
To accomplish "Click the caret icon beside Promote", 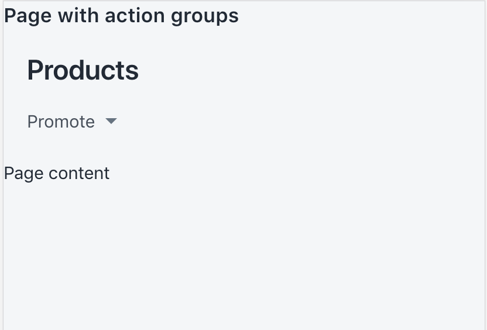I will tap(111, 121).
